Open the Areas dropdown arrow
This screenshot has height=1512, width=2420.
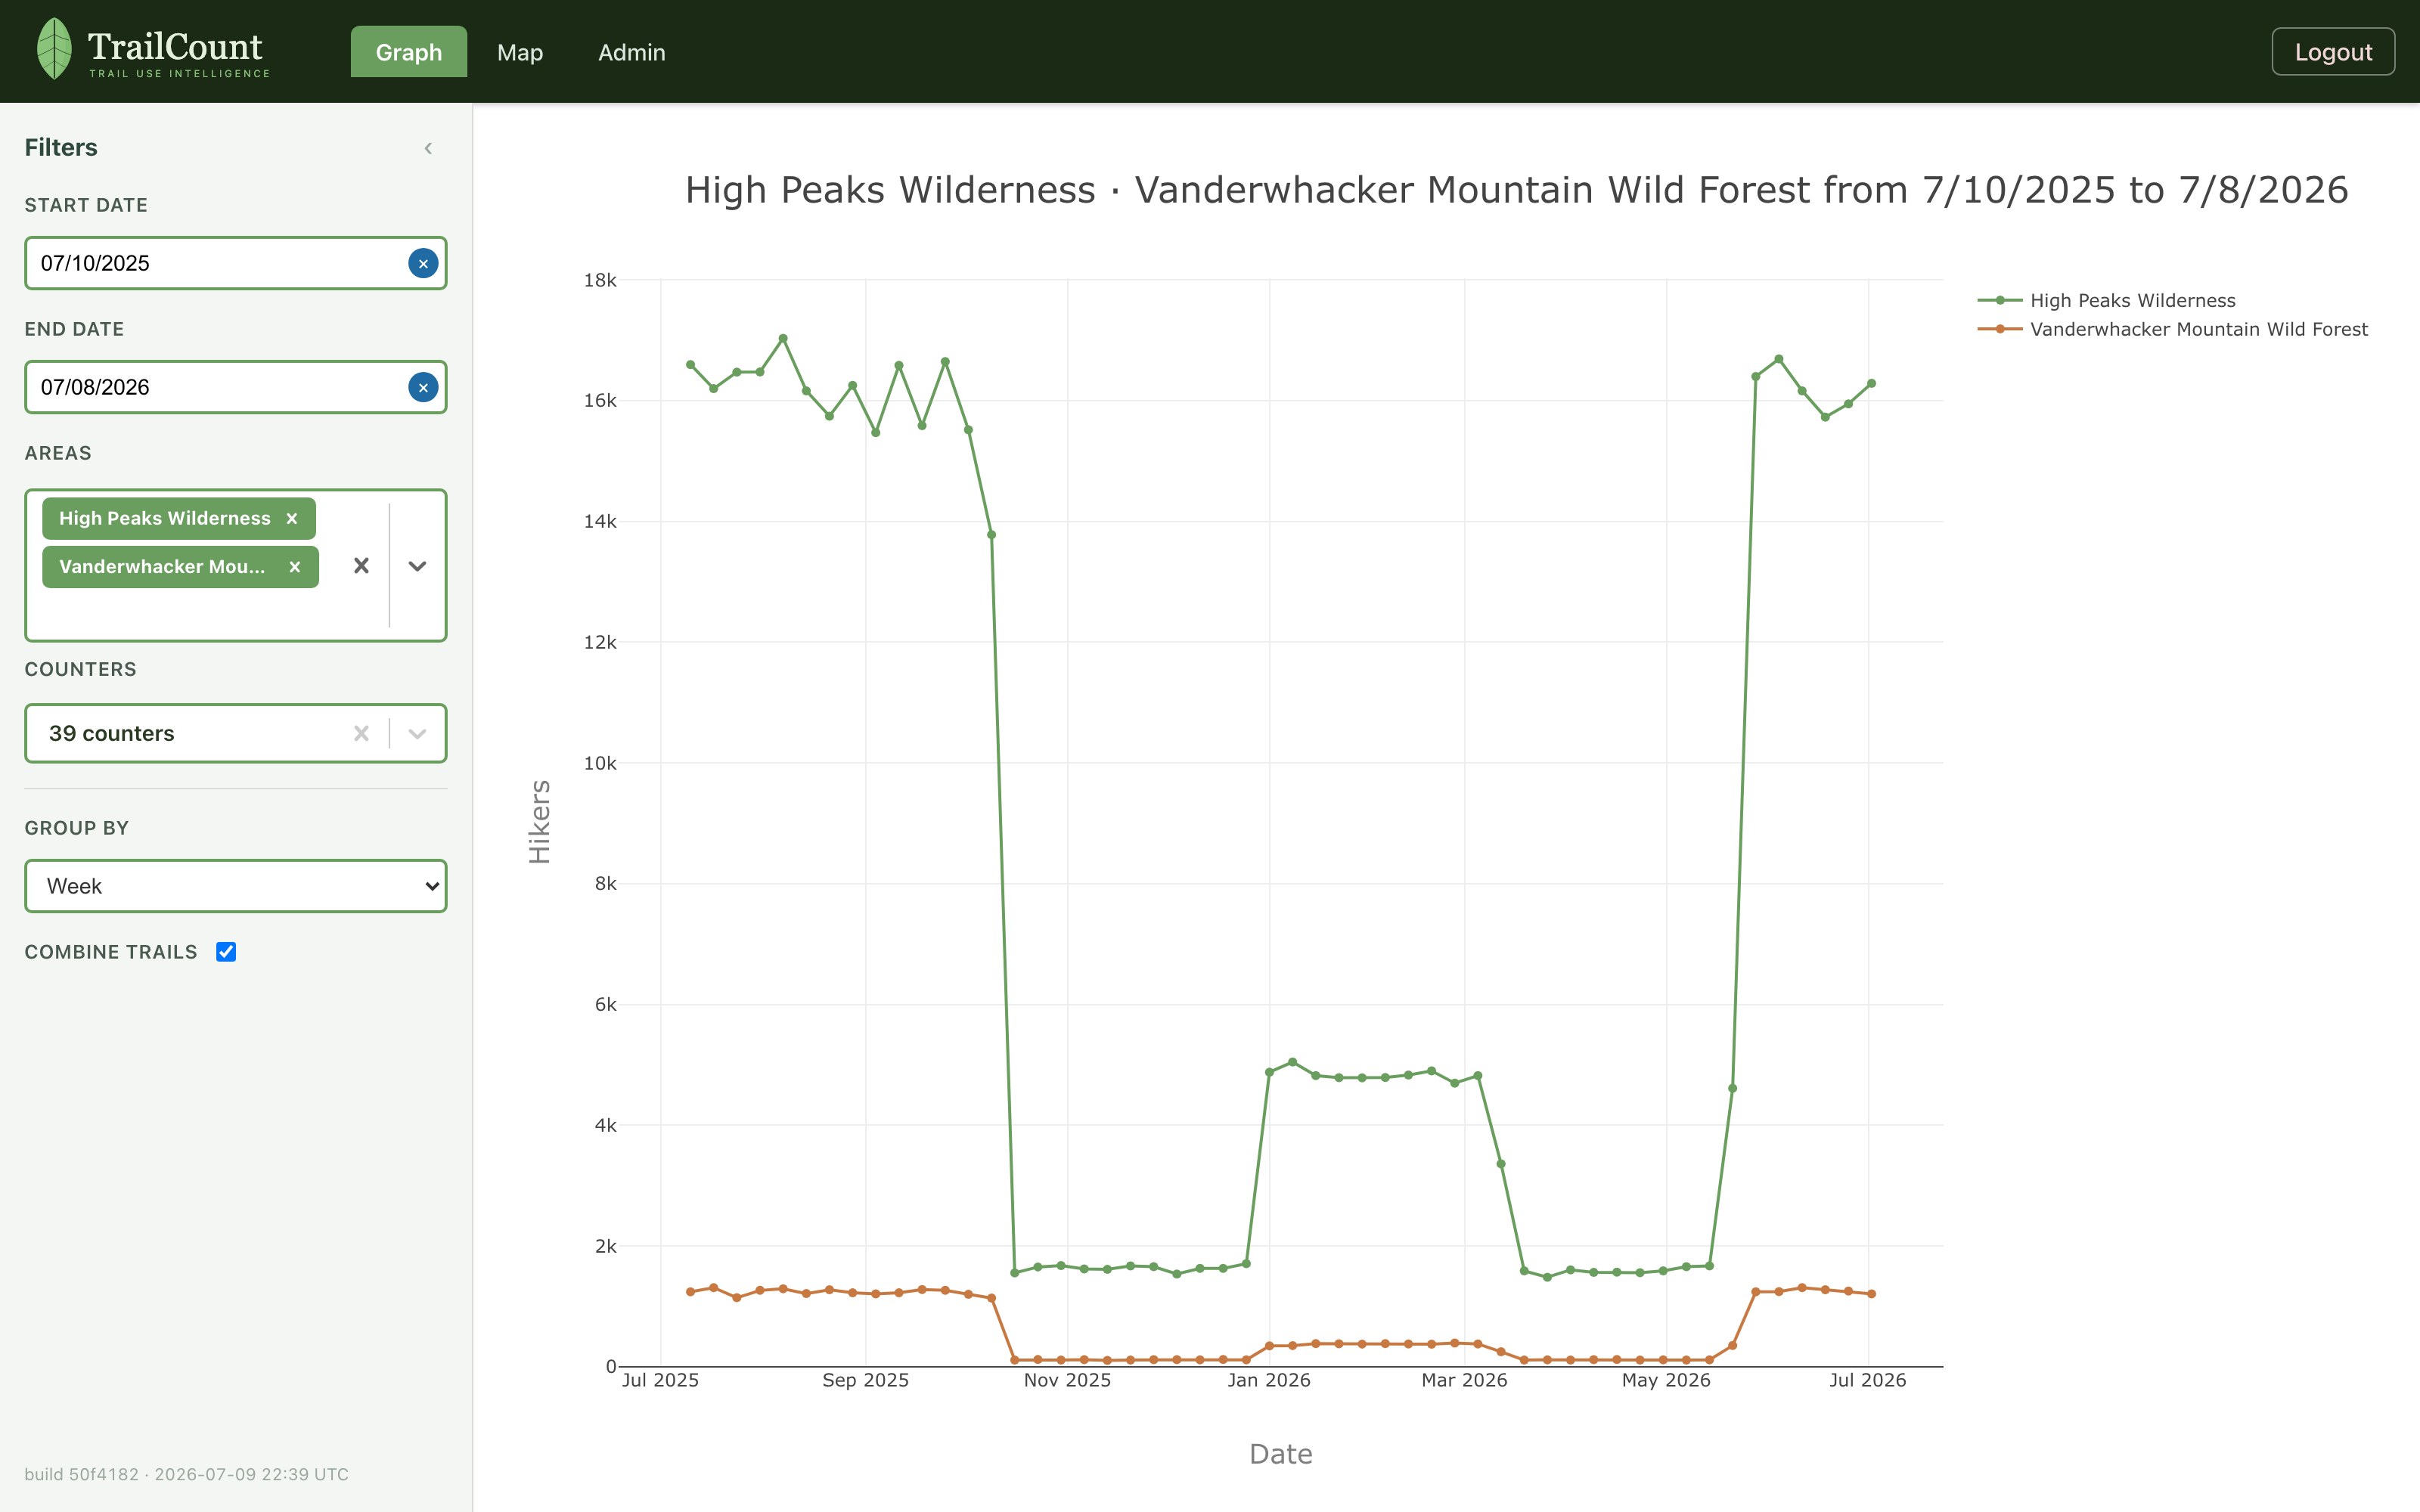point(418,566)
